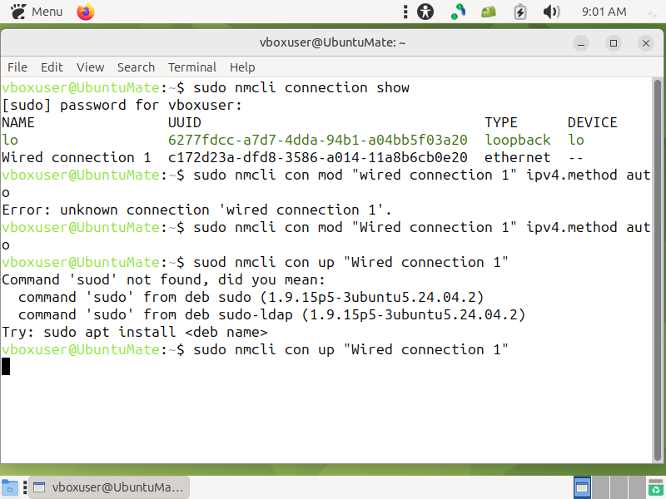Click the 'sudo nmcli connection show' command
This screenshot has height=499, width=666.
click(301, 88)
